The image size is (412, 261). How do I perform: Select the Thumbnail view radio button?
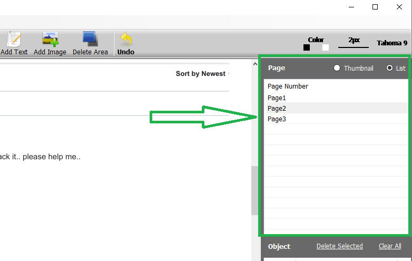[337, 68]
